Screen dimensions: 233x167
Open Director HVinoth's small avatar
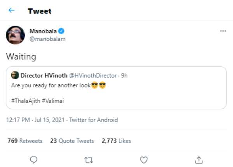tap(15, 75)
